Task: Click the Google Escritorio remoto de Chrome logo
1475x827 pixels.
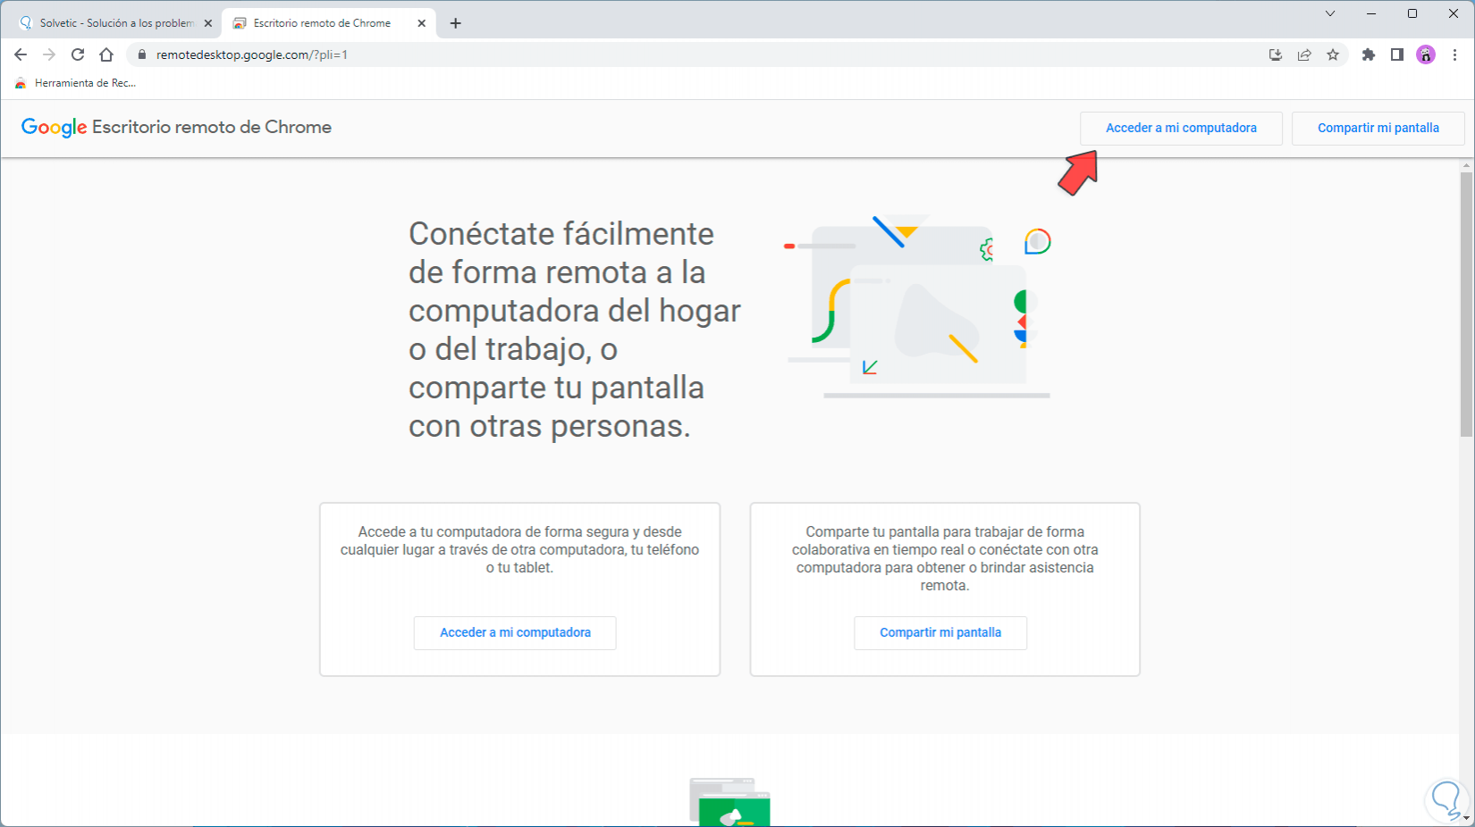Action: (x=176, y=127)
